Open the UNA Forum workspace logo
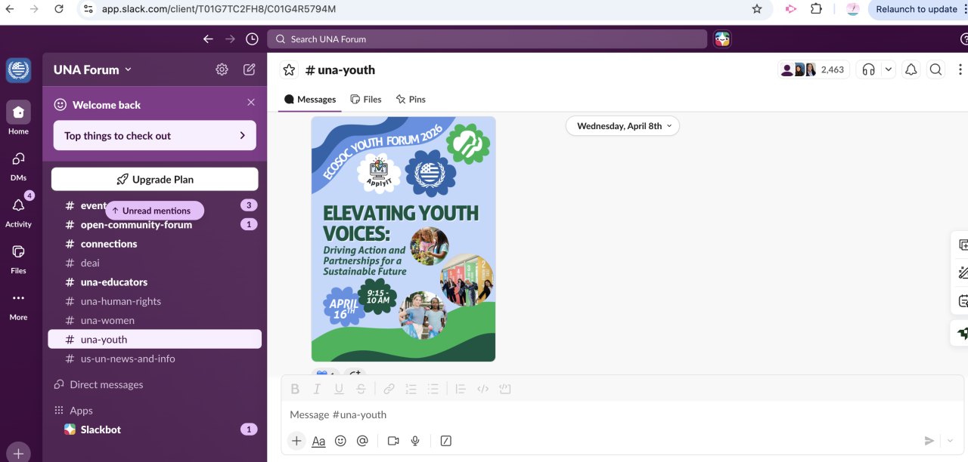The image size is (968, 462). (19, 70)
